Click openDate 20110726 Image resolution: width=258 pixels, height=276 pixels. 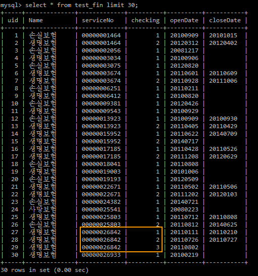pos(184,240)
